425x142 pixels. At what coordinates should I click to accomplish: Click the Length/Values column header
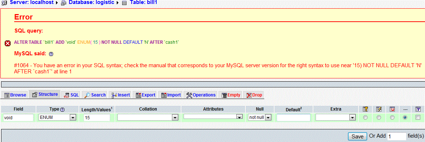point(97,109)
